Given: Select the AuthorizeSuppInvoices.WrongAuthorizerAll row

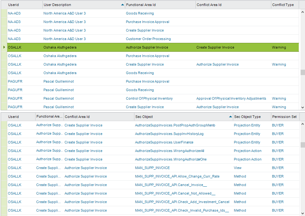Looking at the screenshot, I should pos(169,151).
